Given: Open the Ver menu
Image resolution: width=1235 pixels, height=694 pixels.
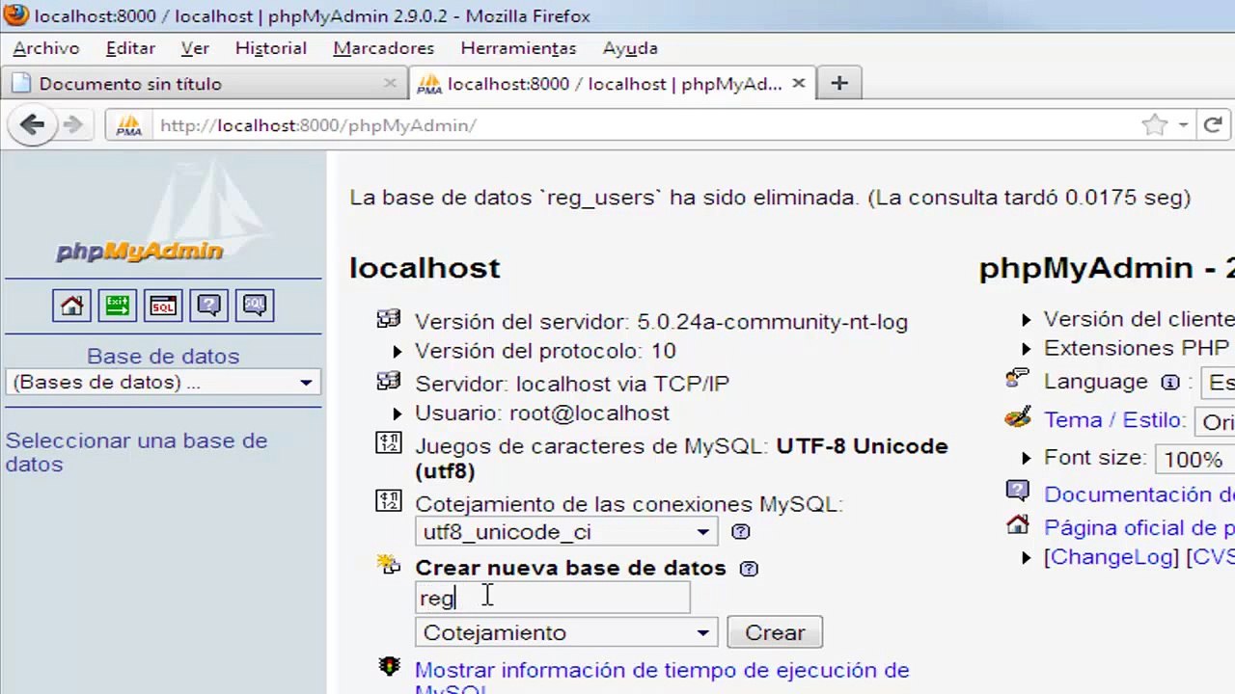Looking at the screenshot, I should click(x=195, y=48).
